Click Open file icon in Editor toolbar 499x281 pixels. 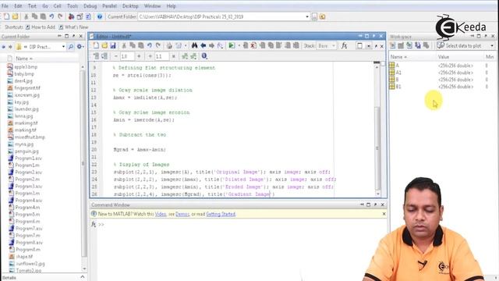104,46
